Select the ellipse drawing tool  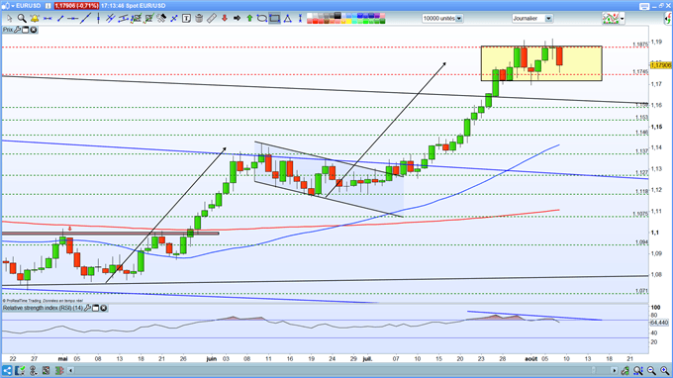point(262,18)
